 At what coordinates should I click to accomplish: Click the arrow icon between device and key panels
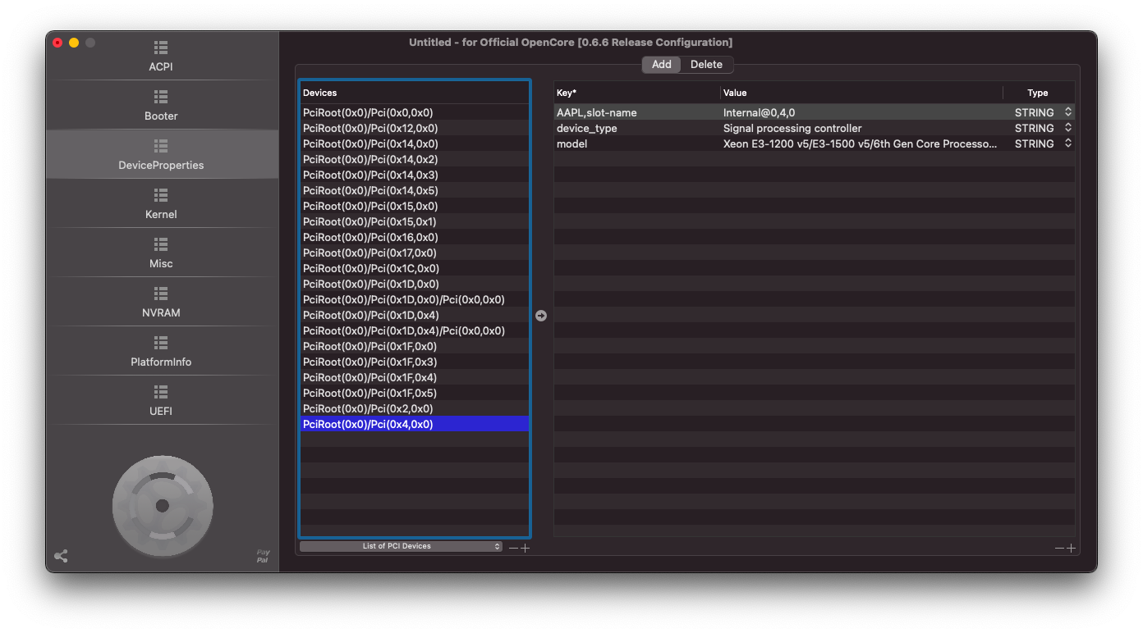pos(541,316)
